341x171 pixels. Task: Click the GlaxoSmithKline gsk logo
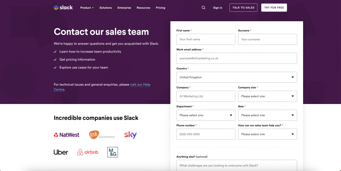tap(101, 135)
